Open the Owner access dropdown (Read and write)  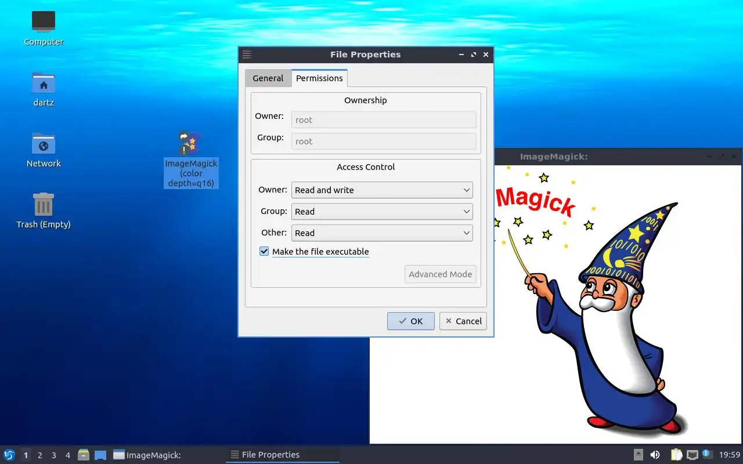click(382, 190)
